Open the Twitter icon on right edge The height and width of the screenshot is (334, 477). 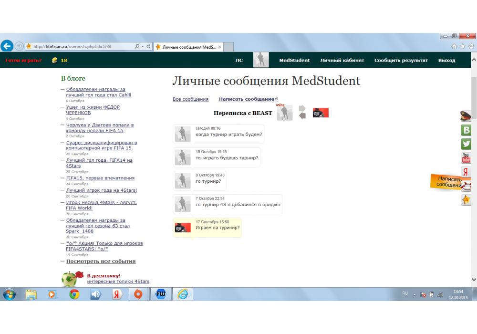pos(466,144)
